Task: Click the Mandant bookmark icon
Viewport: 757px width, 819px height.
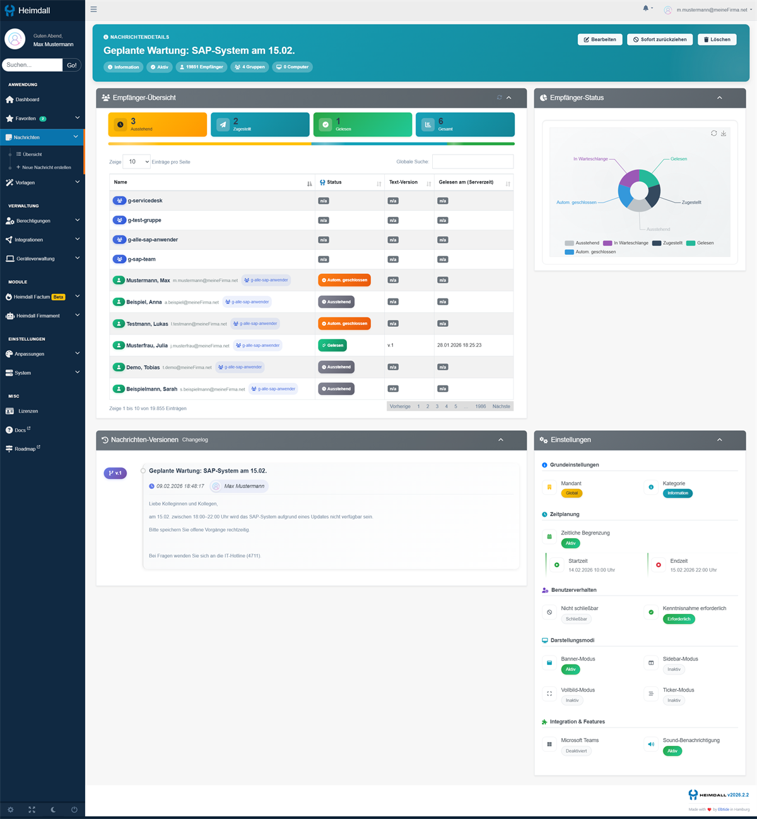Action: (x=549, y=487)
